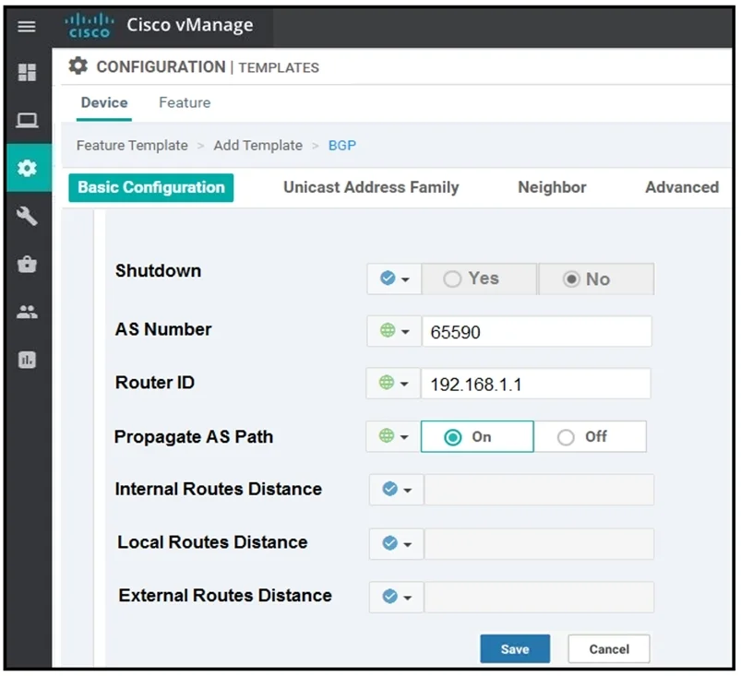Choose Yes for Shutdown
This screenshot has width=741, height=676.
[x=479, y=279]
